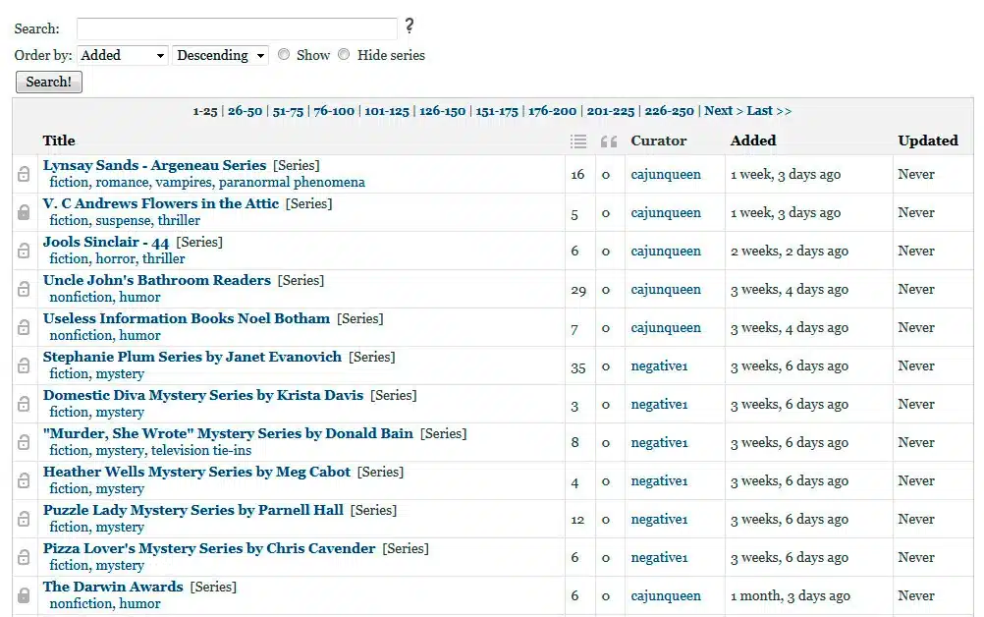Screen dimensions: 984x617
Task: Click curator cajunqueen in Lynsay Sands row
Action: (x=666, y=175)
